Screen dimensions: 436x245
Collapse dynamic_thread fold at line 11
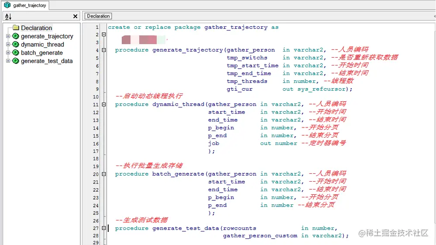[x=104, y=104]
